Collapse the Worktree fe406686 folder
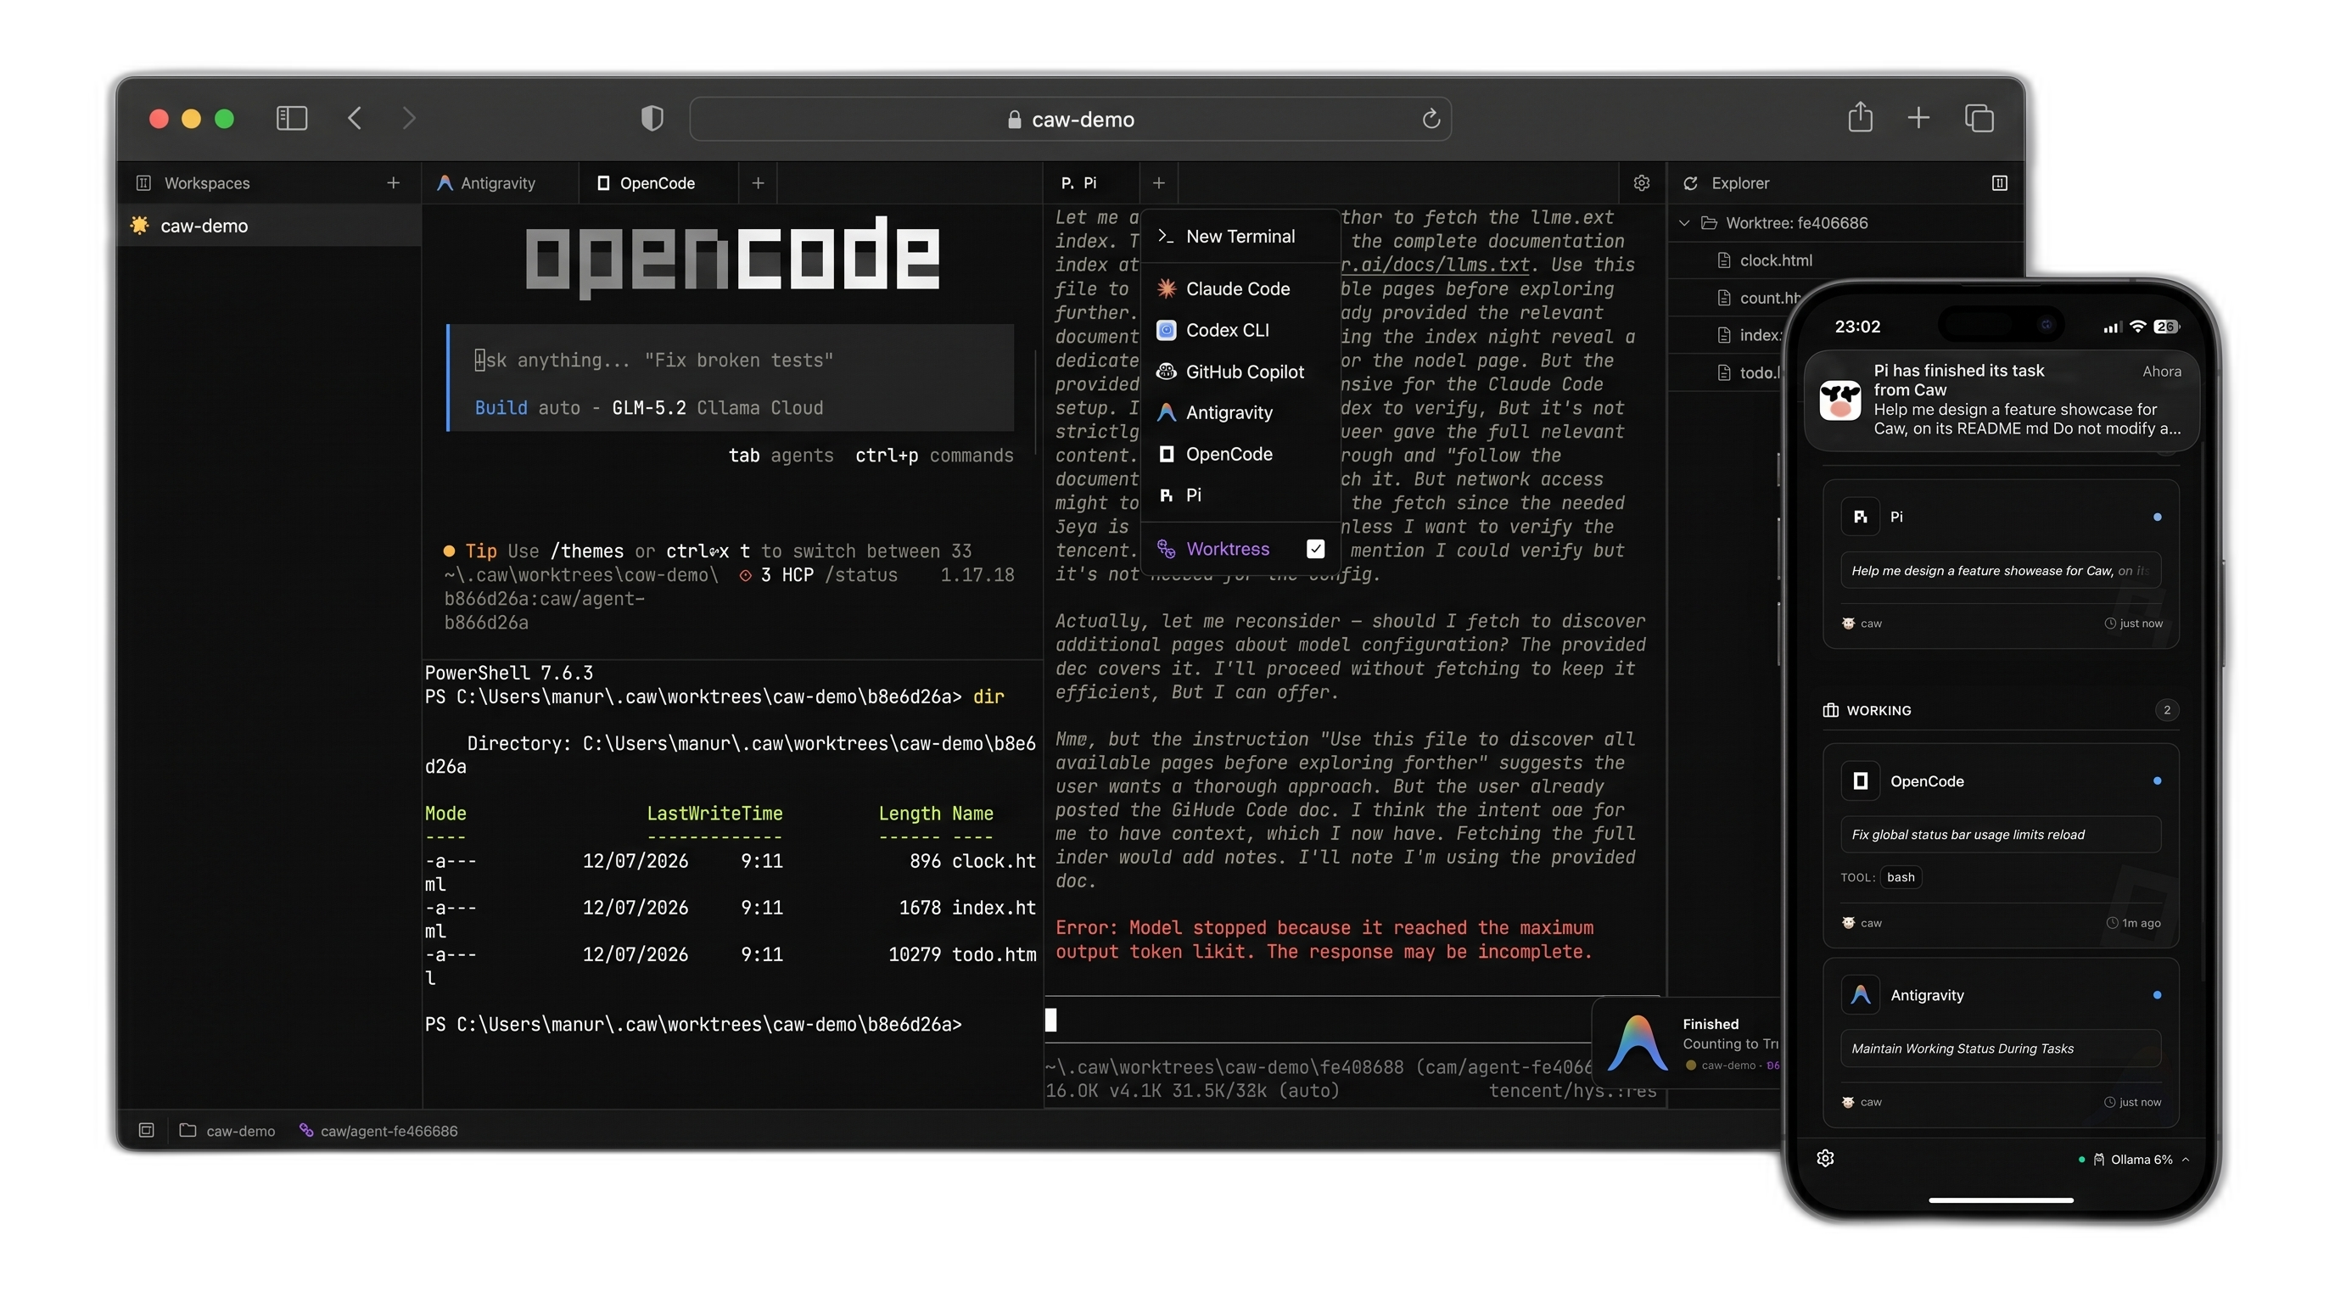2335x1303 pixels. (x=1684, y=223)
